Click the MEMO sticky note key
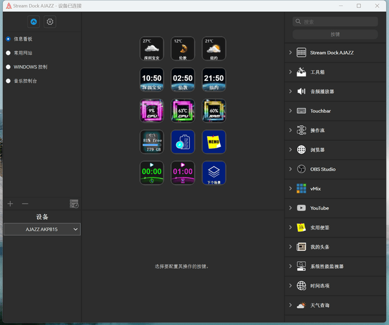 (213, 142)
